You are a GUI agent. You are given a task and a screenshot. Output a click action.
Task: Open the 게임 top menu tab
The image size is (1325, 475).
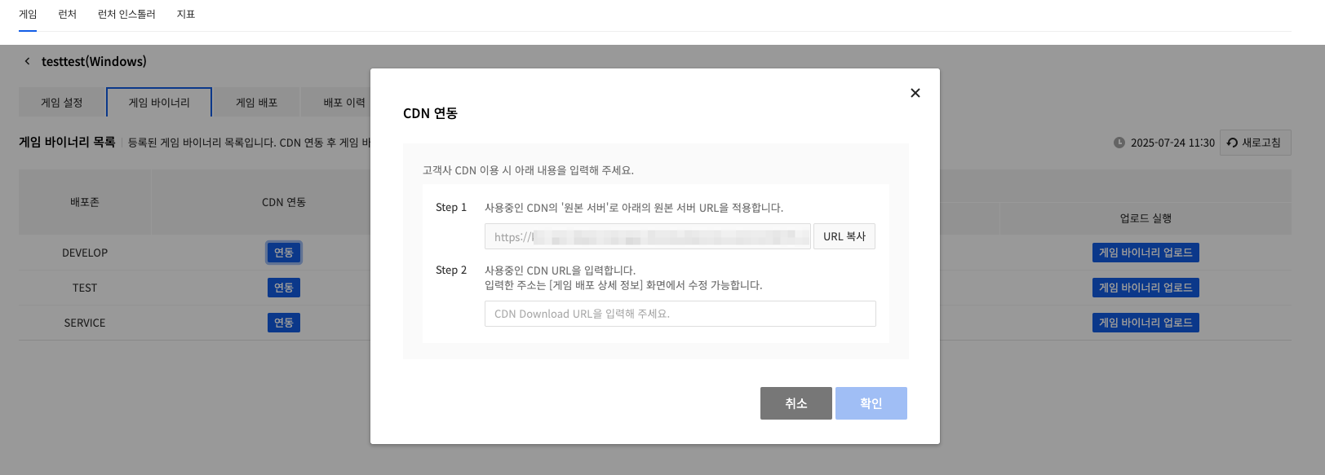pyautogui.click(x=28, y=15)
